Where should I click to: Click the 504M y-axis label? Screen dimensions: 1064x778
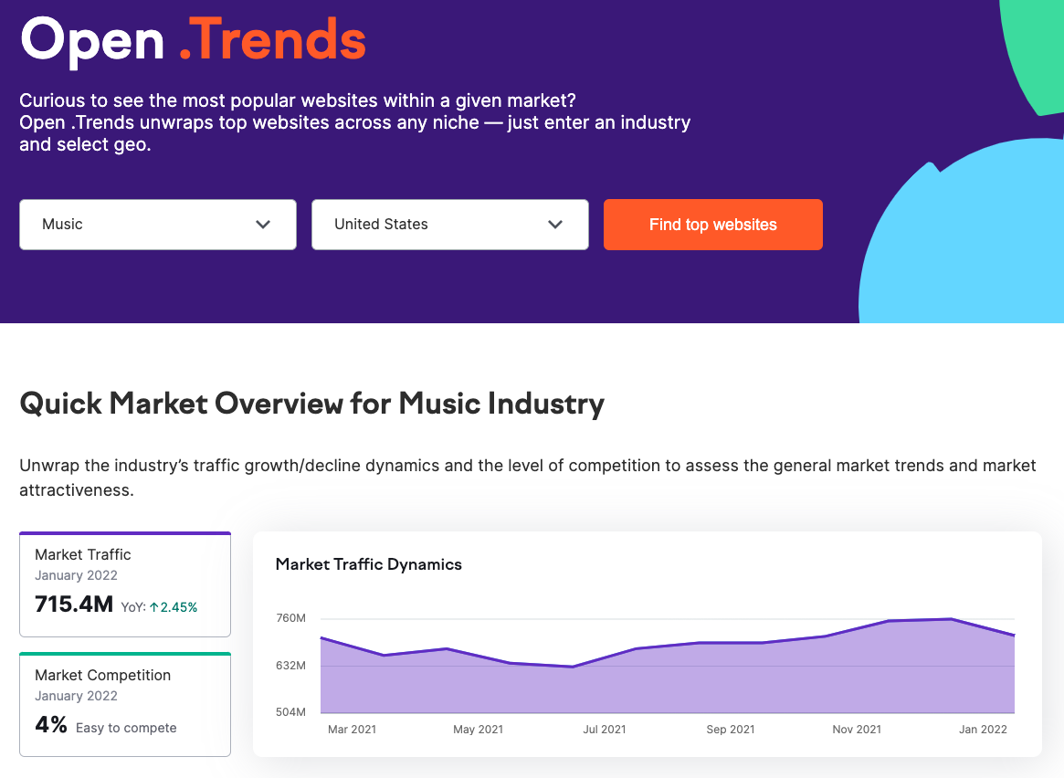click(x=291, y=712)
